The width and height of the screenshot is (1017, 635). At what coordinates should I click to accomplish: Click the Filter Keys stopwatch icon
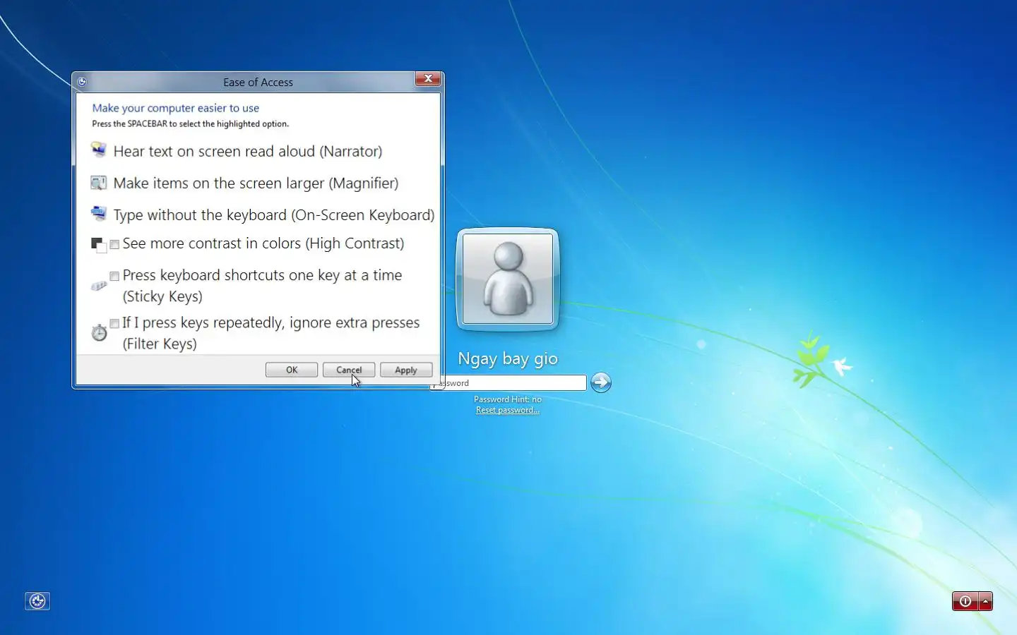[99, 332]
